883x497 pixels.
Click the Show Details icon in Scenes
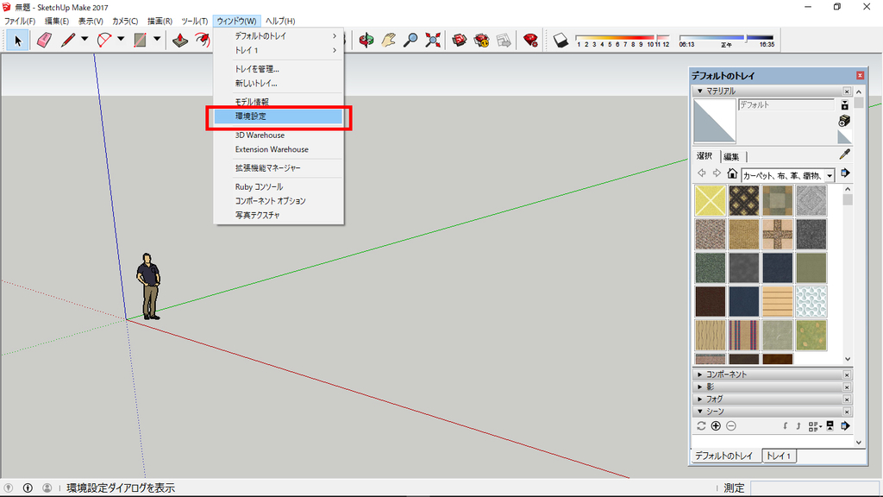click(830, 426)
